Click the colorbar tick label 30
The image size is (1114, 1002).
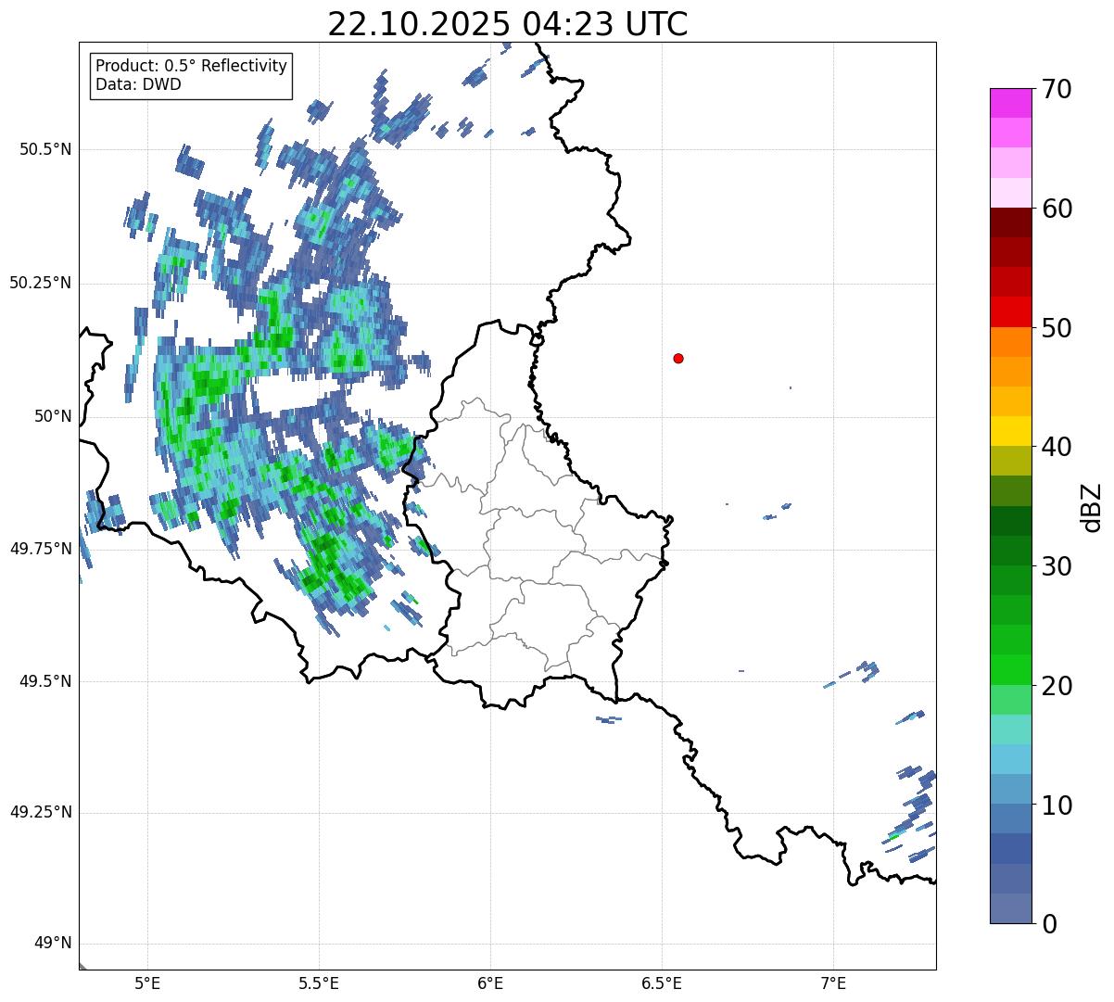pos(1057,566)
